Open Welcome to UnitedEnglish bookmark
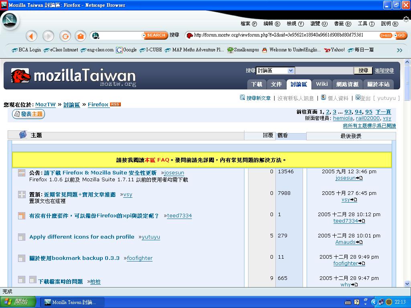The image size is (411, 308). click(x=291, y=50)
